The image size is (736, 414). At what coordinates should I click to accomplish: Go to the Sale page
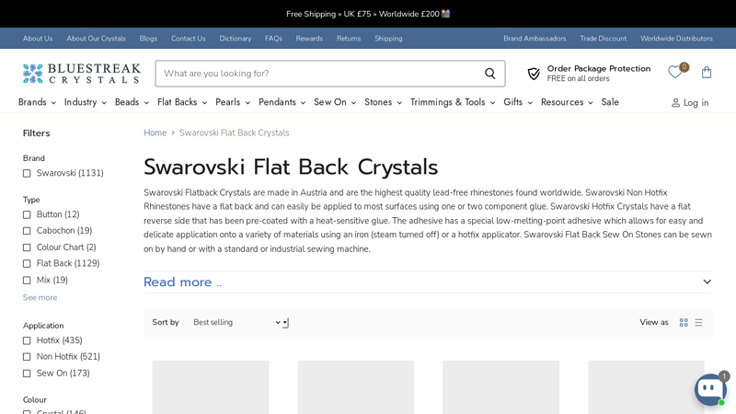(x=610, y=102)
